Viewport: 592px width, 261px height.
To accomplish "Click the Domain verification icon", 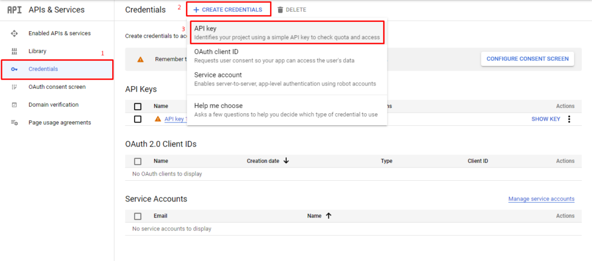I will pos(14,105).
